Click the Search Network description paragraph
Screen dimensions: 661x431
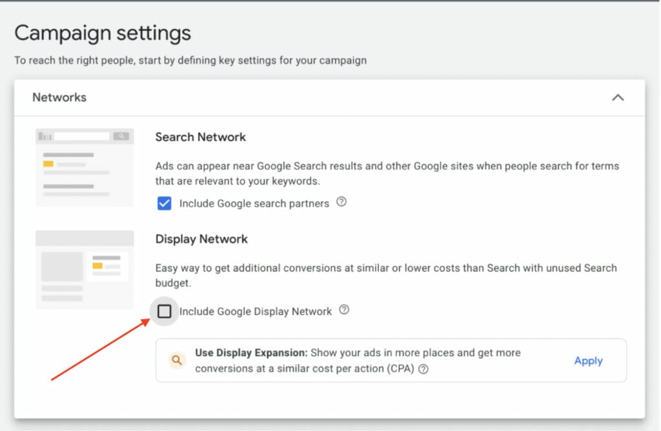coord(387,174)
